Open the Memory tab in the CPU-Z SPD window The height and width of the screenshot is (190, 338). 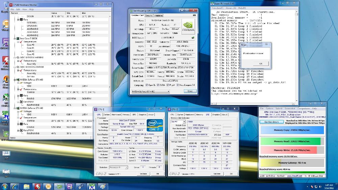[200, 115]
